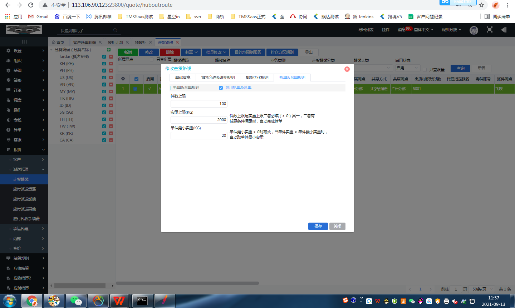The width and height of the screenshot is (515, 308).
Task: Close the 走货路线 tab
Action: pos(177,42)
